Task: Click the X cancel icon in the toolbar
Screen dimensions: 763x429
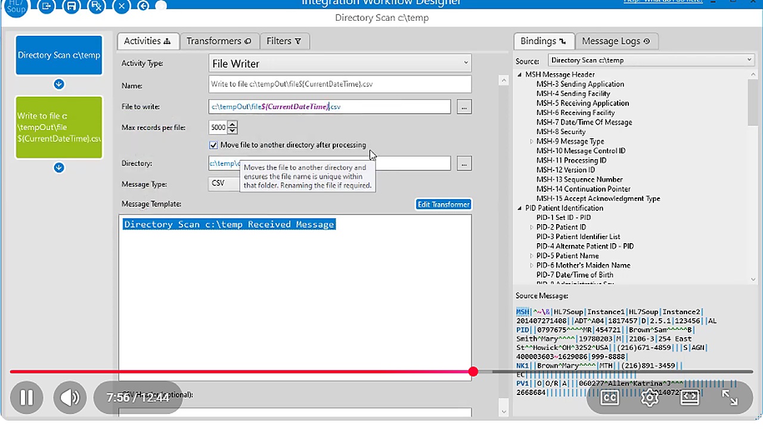Action: click(x=121, y=7)
